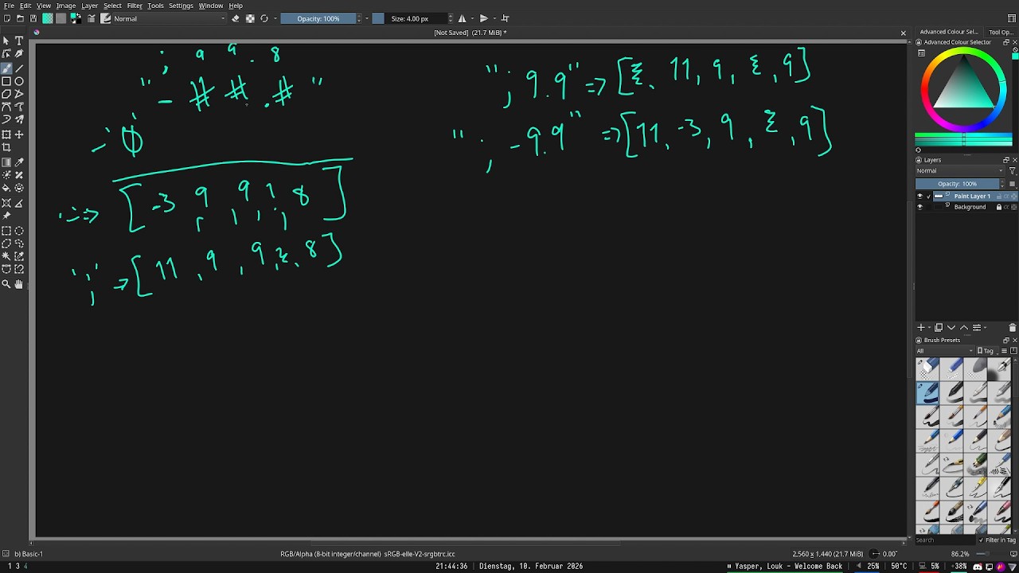Viewport: 1019px width, 573px height.
Task: Open layer filter funnel menu
Action: [1013, 171]
